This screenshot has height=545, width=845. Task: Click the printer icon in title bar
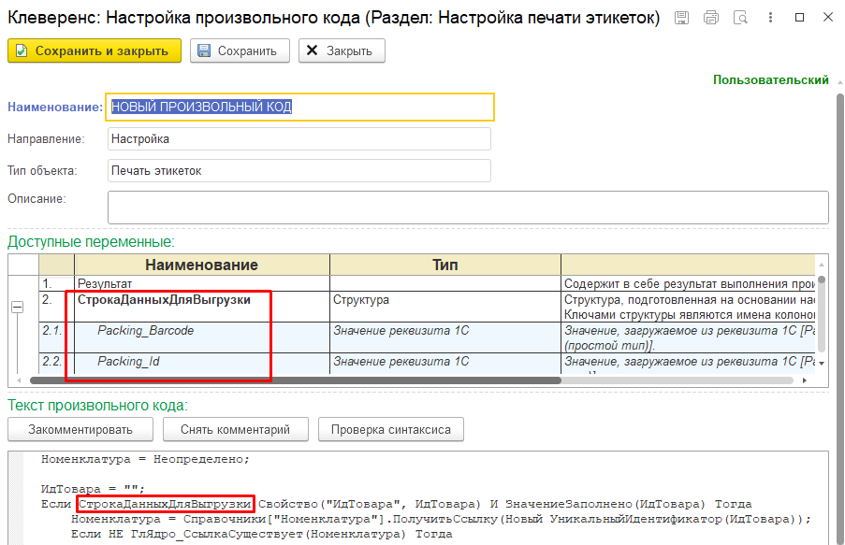tap(711, 18)
